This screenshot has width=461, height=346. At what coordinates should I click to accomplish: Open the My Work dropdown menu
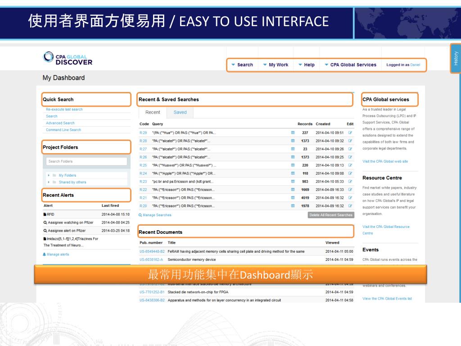coord(276,65)
